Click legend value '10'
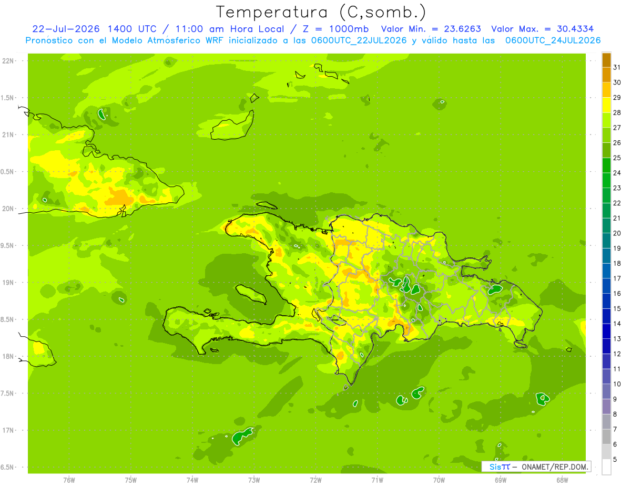Screen dimensions: 631x487 pos(617,384)
